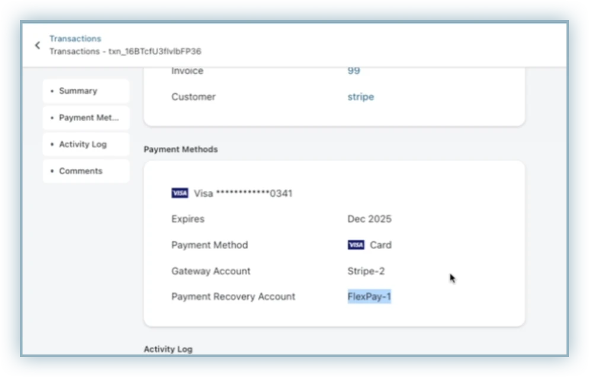Click the Activity Log section heading
The height and width of the screenshot is (377, 589).
168,349
